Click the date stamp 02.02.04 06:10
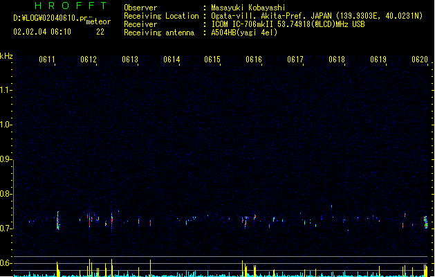Viewport: 435px width, 277px height. [42, 32]
